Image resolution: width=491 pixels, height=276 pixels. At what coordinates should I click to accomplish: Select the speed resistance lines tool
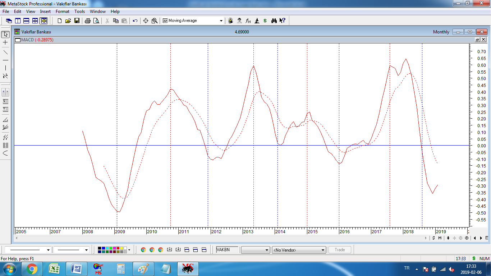coord(5,127)
